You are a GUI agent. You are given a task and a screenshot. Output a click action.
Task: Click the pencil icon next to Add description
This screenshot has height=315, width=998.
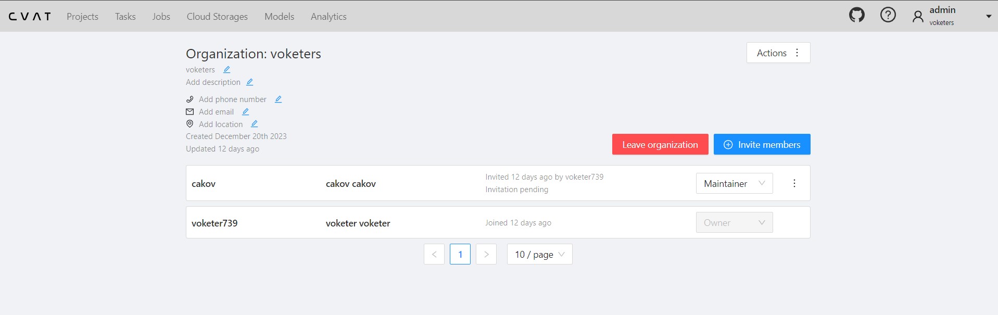click(x=249, y=82)
